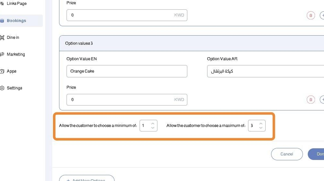This screenshot has height=181, width=324.
Task: Click the plus icon beside Orange Cake's delete icon
Action: tap(322, 100)
